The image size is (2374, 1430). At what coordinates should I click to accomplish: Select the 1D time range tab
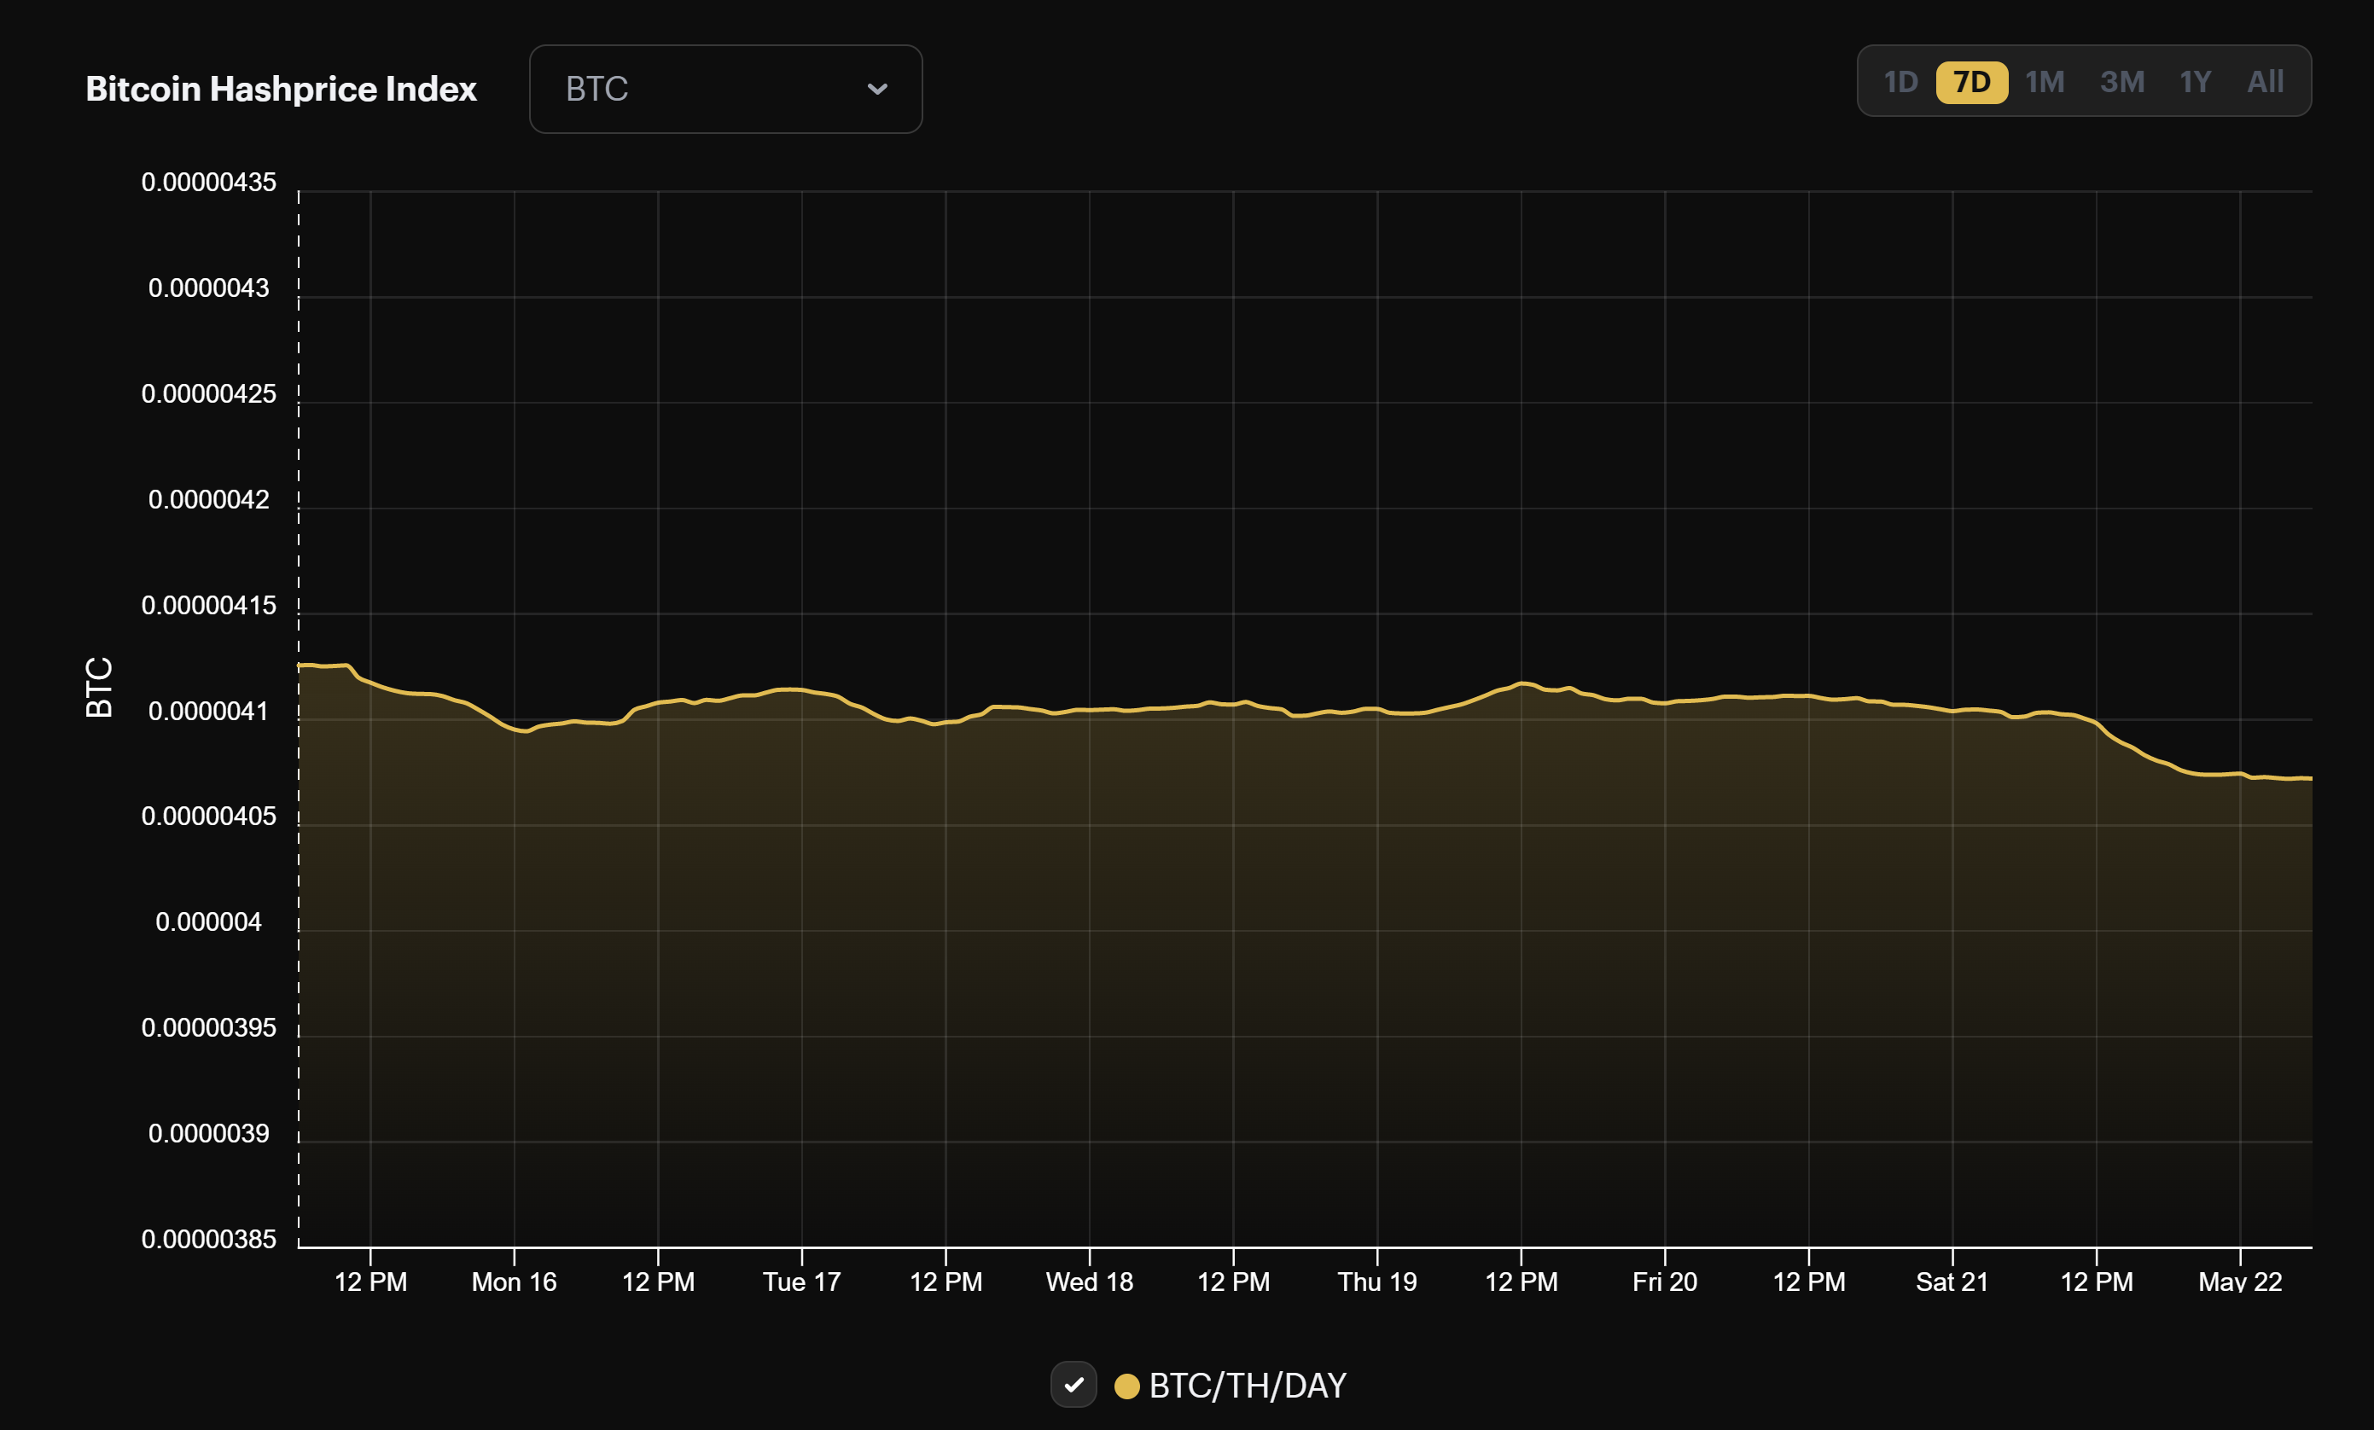coord(1900,82)
